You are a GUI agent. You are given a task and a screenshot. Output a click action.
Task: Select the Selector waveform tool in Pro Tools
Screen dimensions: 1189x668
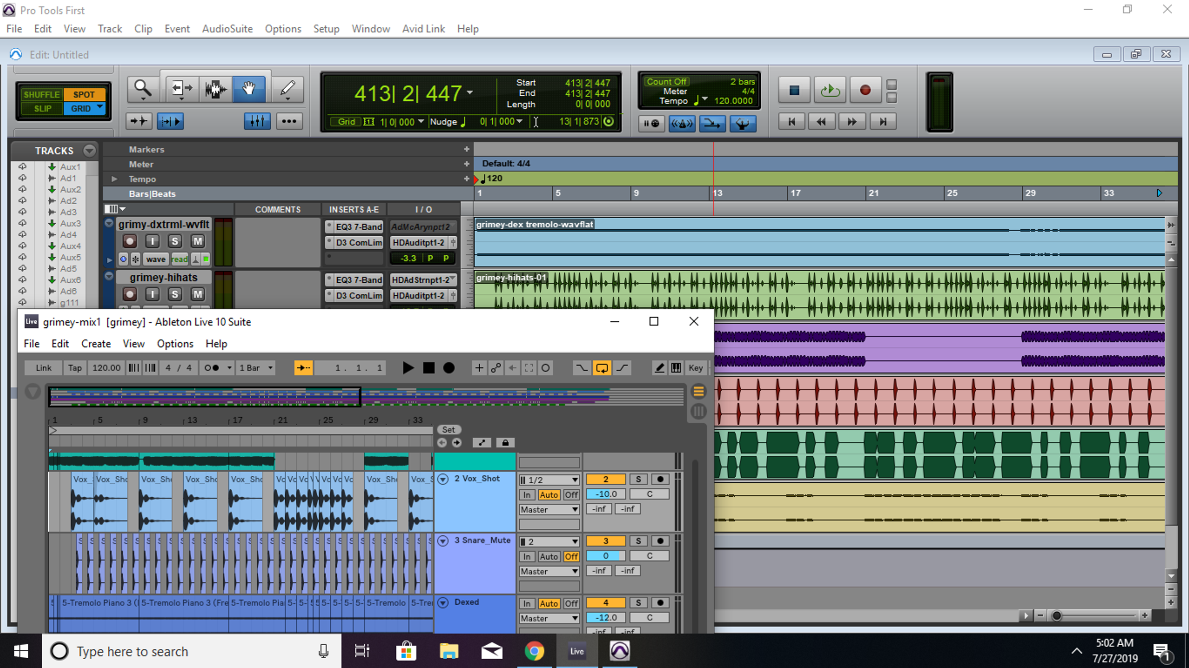click(215, 89)
